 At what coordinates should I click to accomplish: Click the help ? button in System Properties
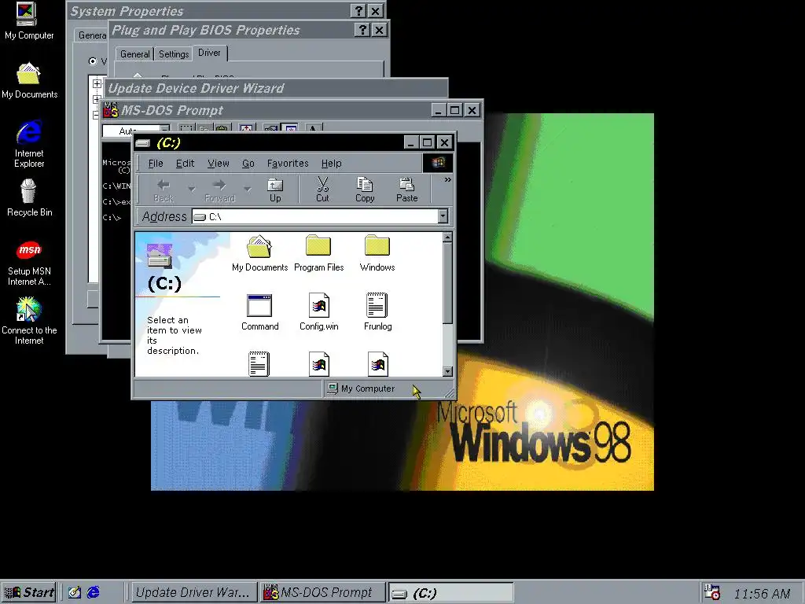pyautogui.click(x=358, y=11)
